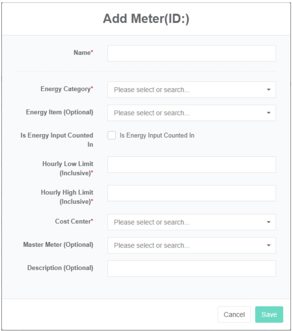Screen dimensions: 292x331
Task: Open the Master Meter search placeholder text
Action: click(x=152, y=245)
